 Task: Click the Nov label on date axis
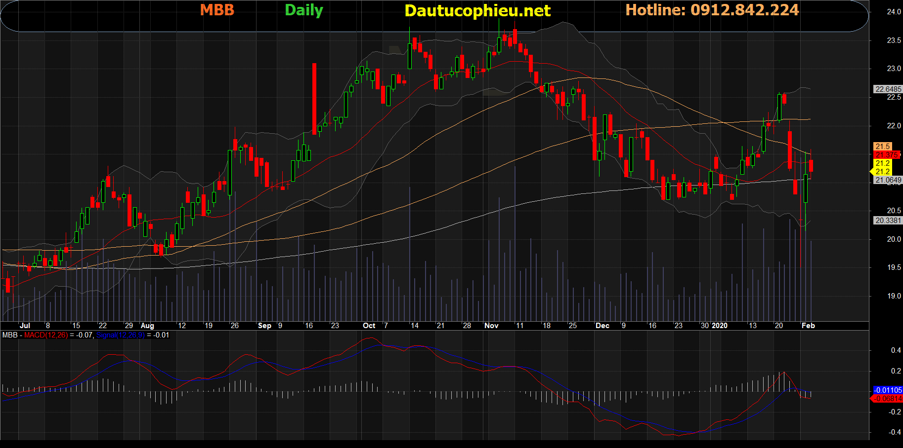pos(491,326)
